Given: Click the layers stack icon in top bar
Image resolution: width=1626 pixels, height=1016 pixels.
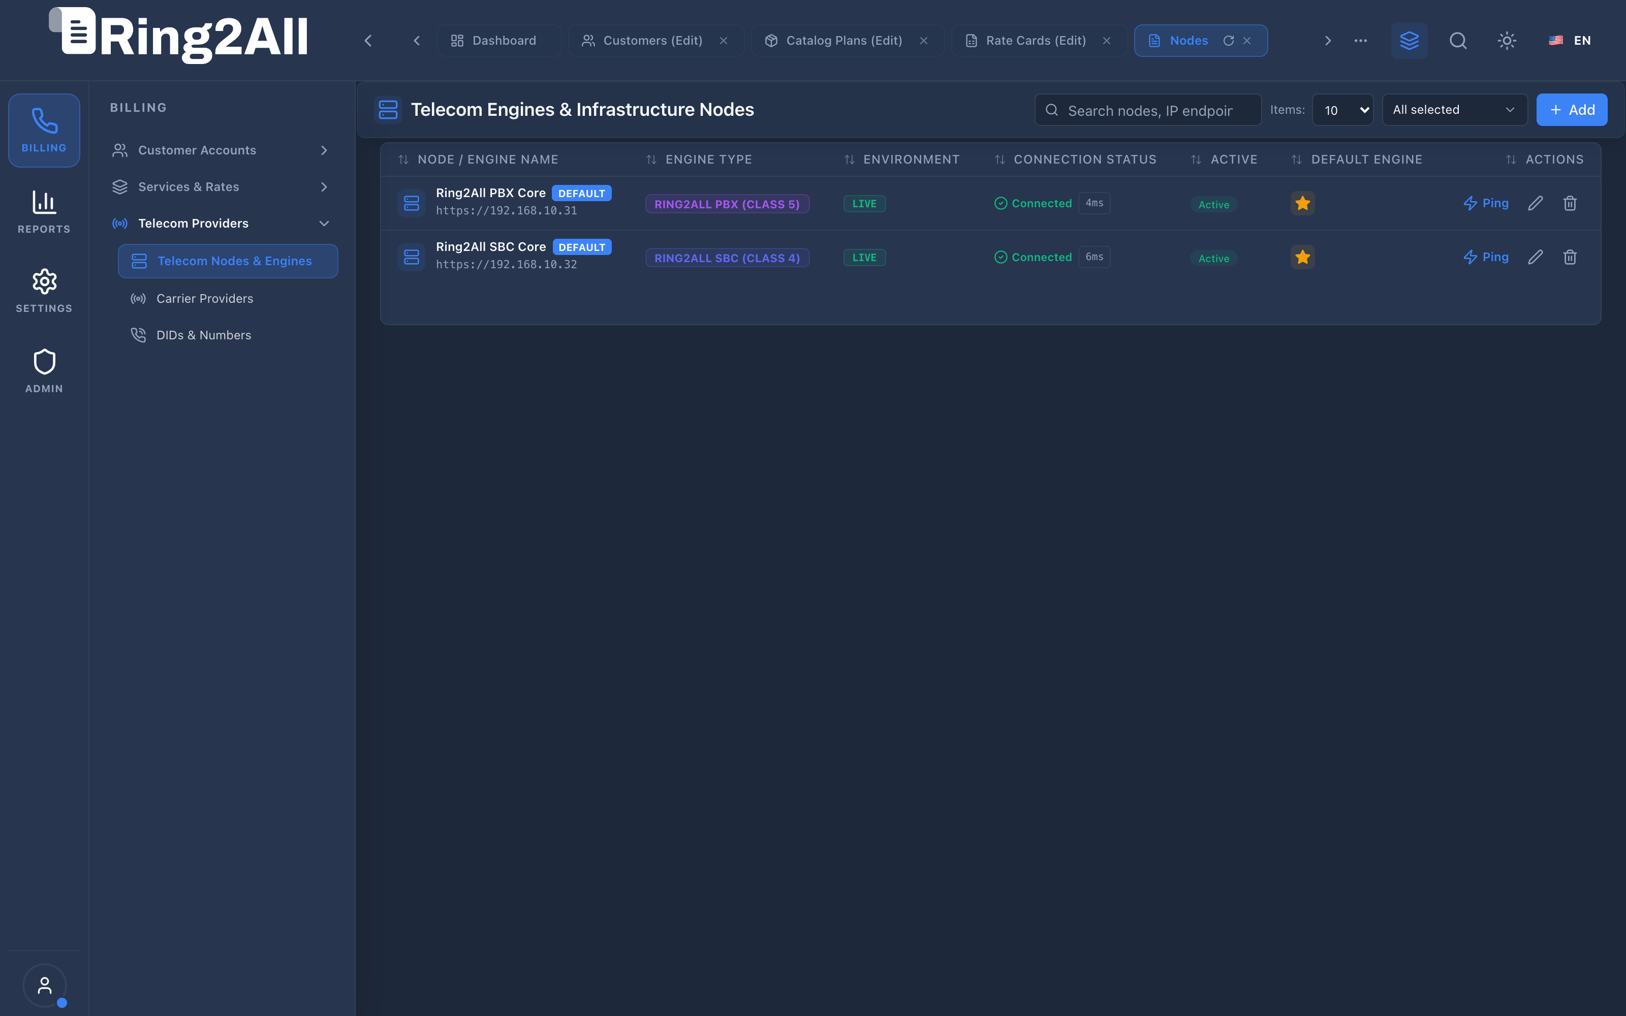Looking at the screenshot, I should (x=1409, y=40).
